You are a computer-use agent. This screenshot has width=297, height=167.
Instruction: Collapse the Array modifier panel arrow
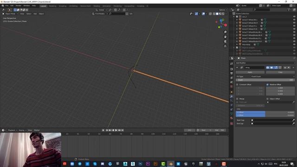[237, 68]
